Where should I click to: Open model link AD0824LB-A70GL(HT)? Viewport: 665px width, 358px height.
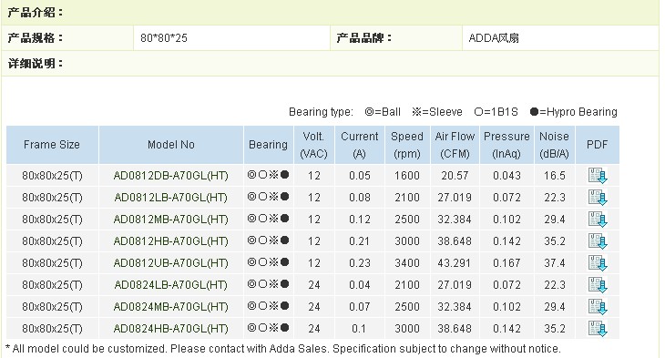click(171, 285)
